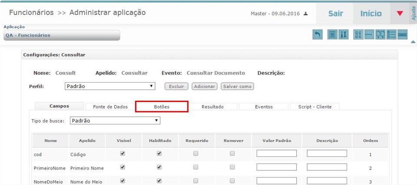Uncheck Visível for the cod row
The image size is (417, 185).
[x=122, y=153]
